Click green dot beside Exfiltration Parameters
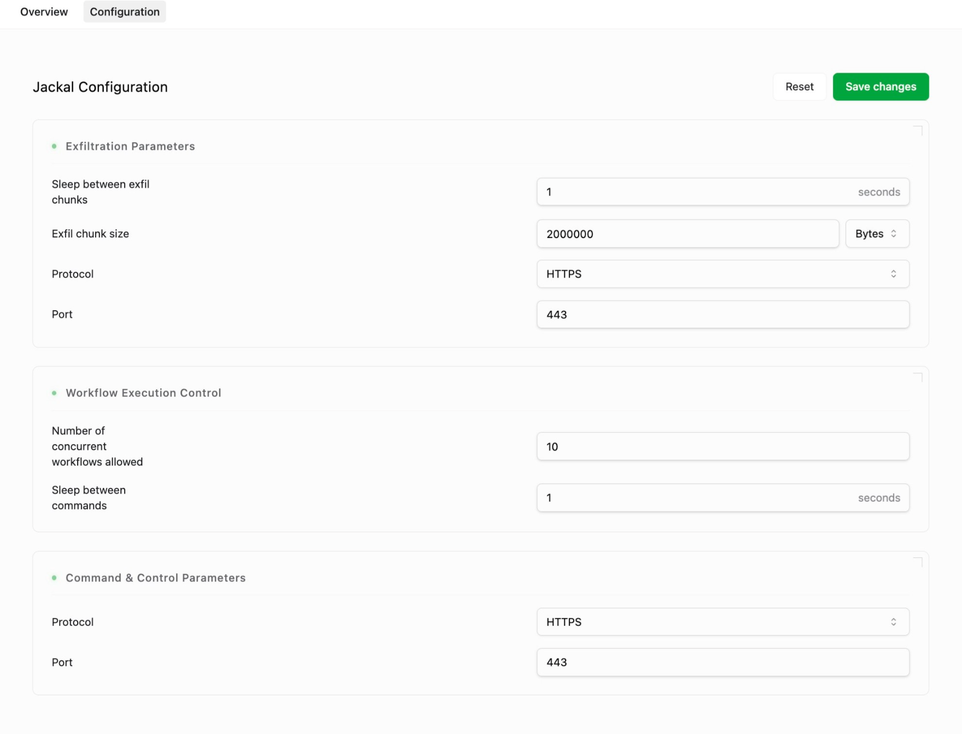Image resolution: width=962 pixels, height=734 pixels. point(54,147)
